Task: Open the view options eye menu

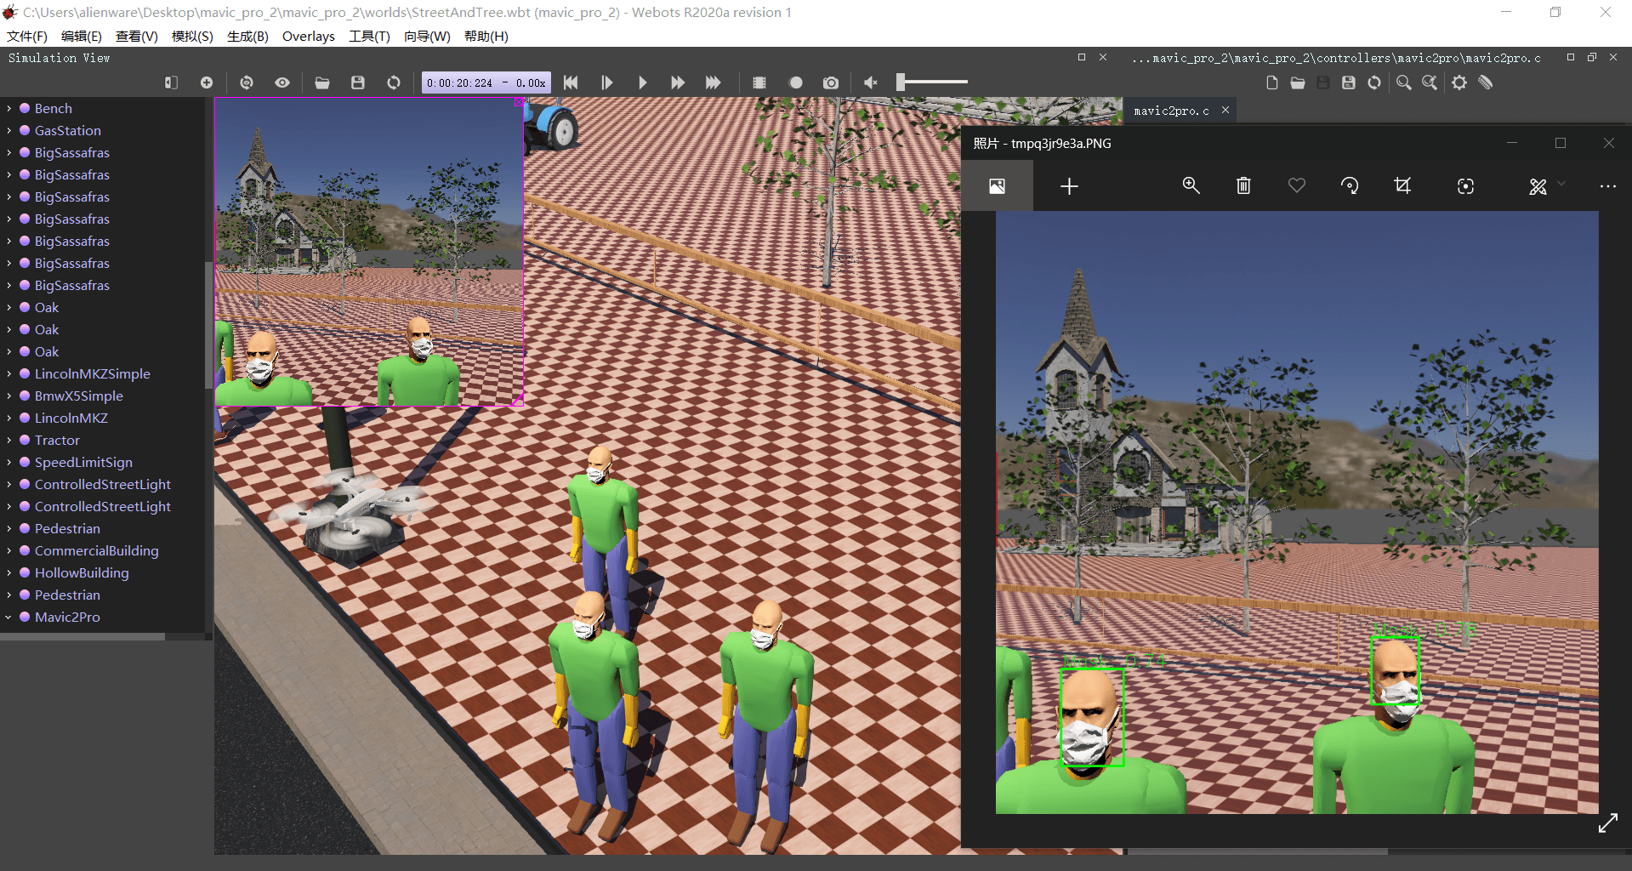Action: (x=282, y=83)
